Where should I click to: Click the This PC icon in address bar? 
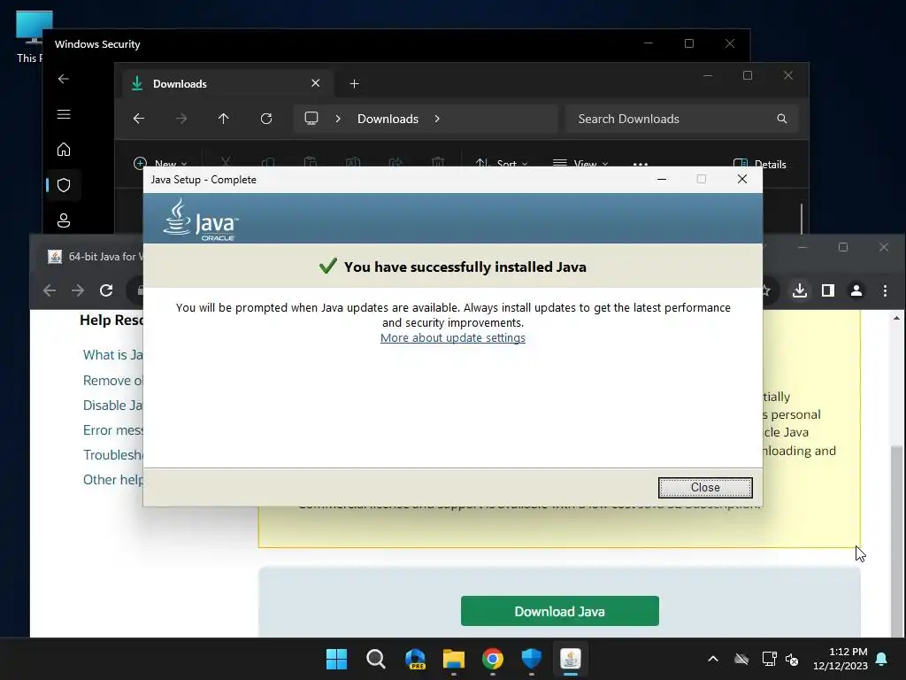[x=311, y=119]
